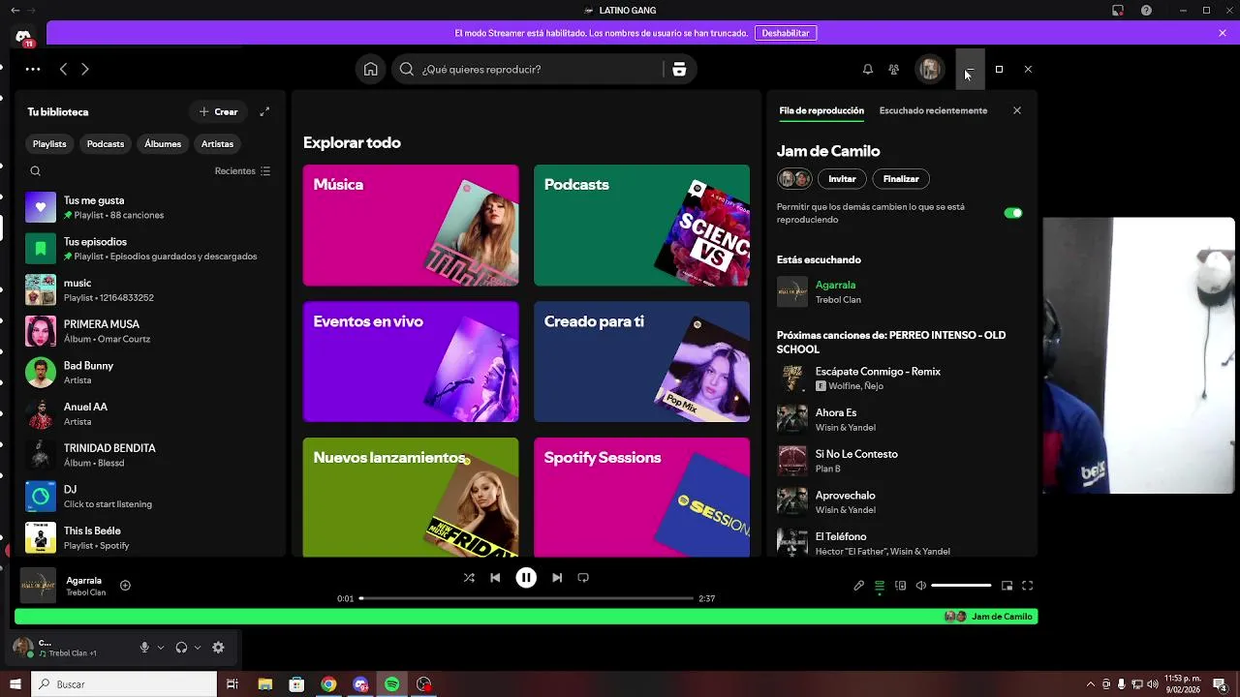Open the profile avatar menu
This screenshot has height=697, width=1240.
930,69
